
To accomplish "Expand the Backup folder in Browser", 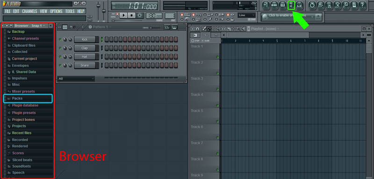I will (x=5, y=32).
